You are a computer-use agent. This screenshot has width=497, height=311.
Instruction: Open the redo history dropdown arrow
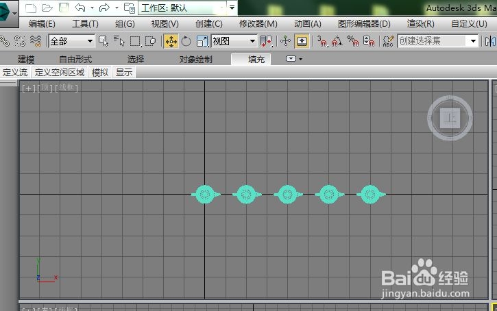[x=117, y=8]
